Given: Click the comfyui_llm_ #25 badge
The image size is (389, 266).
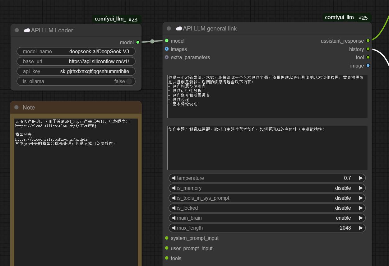Looking at the screenshot, I should (x=346, y=17).
